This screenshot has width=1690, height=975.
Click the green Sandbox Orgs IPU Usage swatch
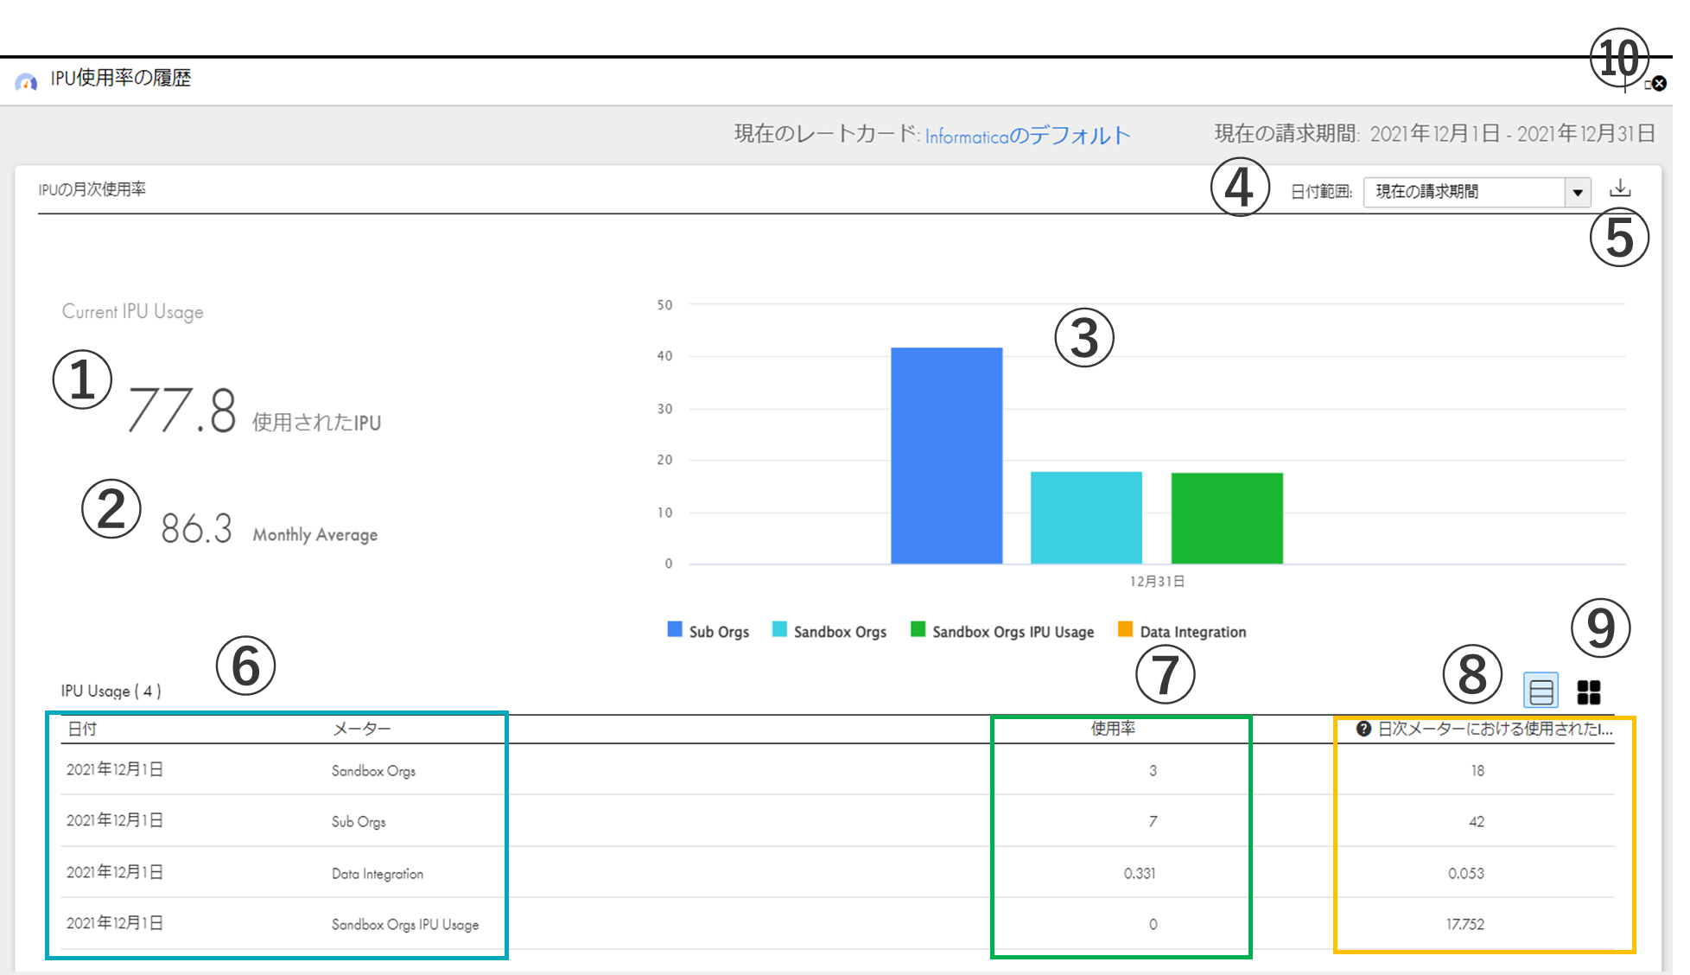[916, 631]
